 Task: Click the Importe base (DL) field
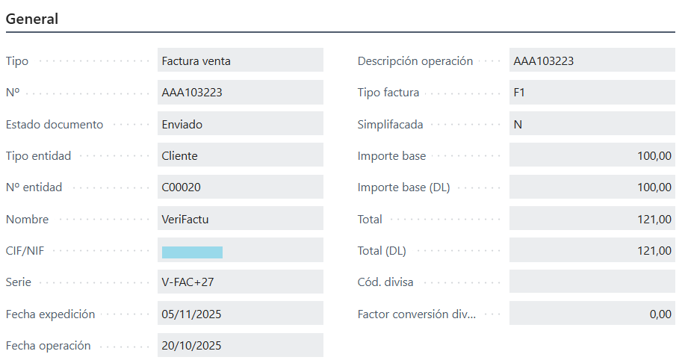pyautogui.click(x=592, y=187)
